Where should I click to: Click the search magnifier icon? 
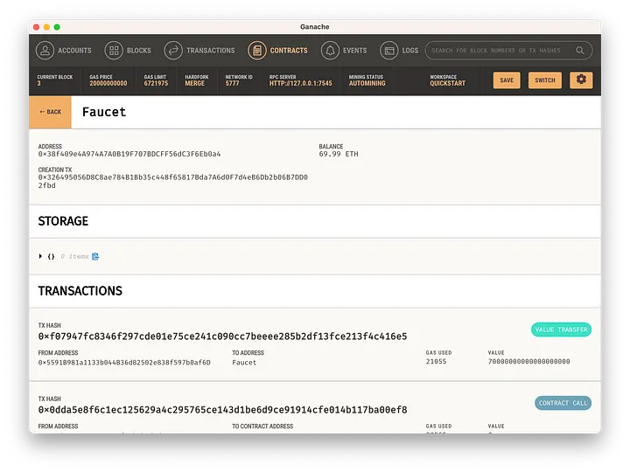click(580, 51)
